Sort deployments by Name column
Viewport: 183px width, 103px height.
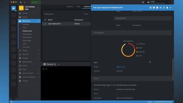[51, 20]
